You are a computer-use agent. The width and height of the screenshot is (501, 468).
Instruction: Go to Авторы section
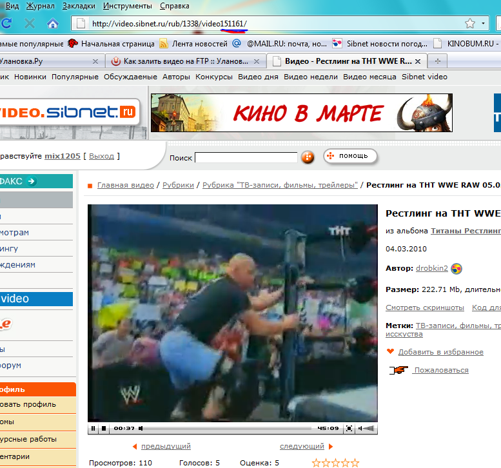pos(176,77)
